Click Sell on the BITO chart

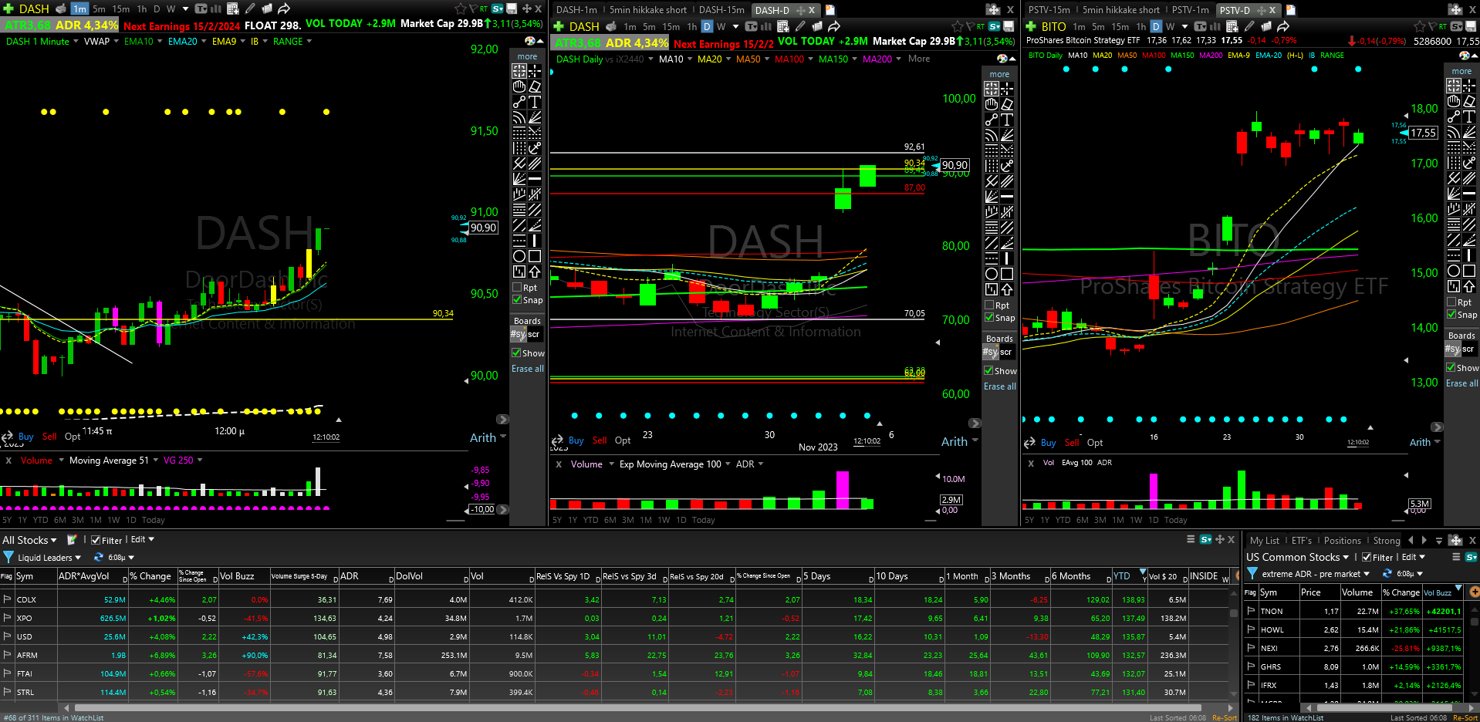pyautogui.click(x=1072, y=443)
